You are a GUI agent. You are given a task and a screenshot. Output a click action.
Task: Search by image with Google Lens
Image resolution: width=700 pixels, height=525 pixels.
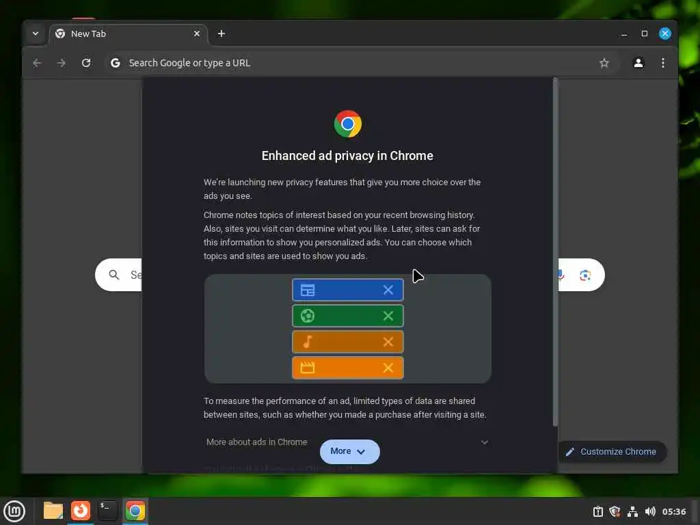click(585, 275)
